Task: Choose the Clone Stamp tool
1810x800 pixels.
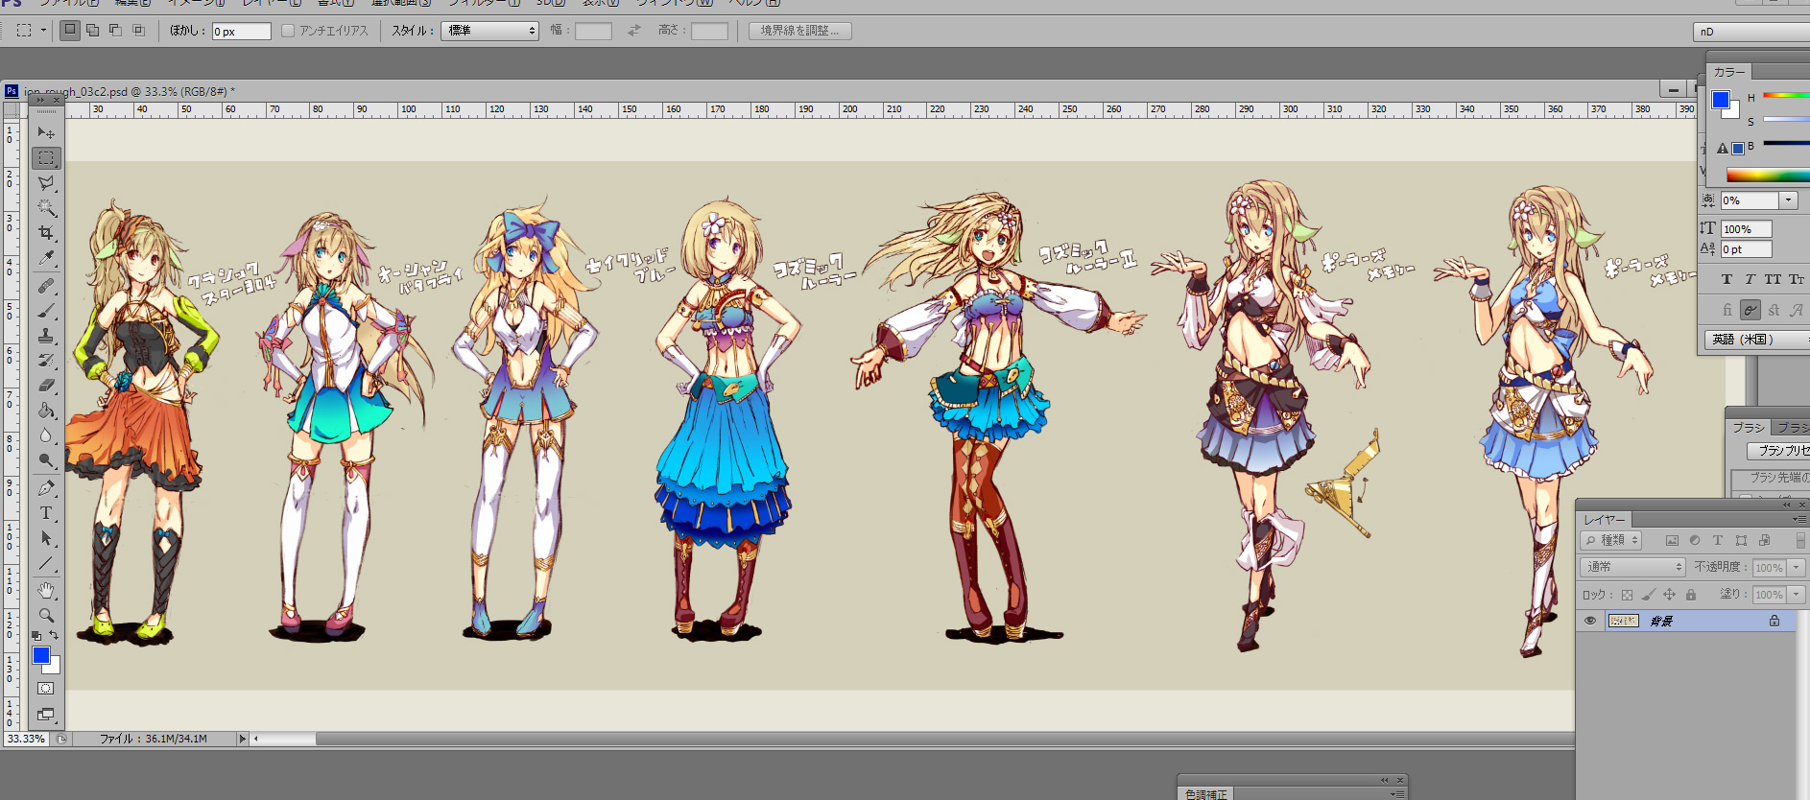Action: click(45, 336)
